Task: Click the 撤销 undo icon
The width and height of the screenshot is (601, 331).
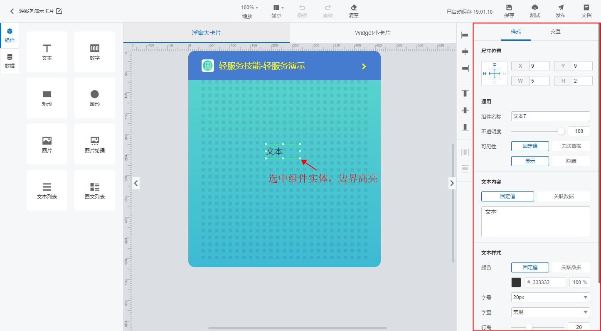Action: pyautogui.click(x=302, y=7)
